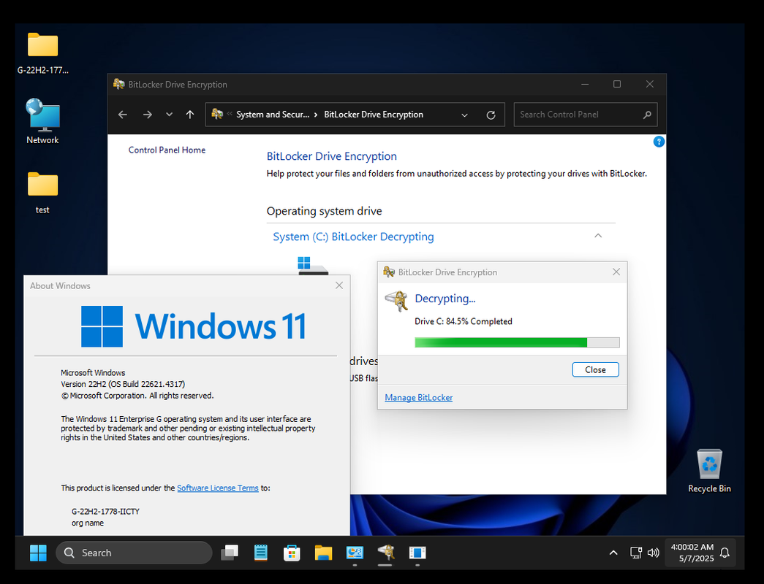764x584 pixels.
Task: Switch to Control Panel taskbar icon
Action: pos(355,553)
